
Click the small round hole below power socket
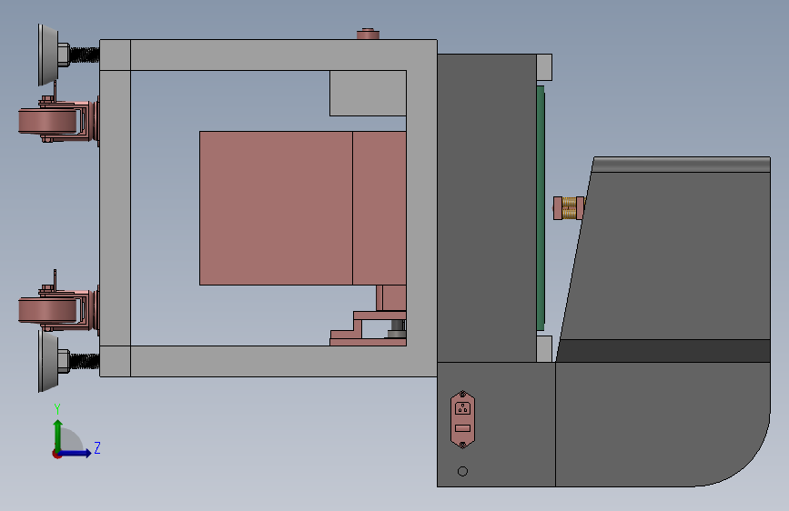click(x=462, y=471)
